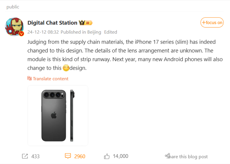This screenshot has height=164, width=230.
Task: Click the 14,000 likes count
Action: pos(120,156)
